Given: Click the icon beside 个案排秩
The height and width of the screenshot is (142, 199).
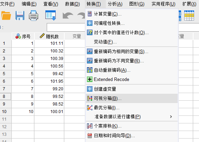Looking at the screenshot, I should tap(90, 126).
